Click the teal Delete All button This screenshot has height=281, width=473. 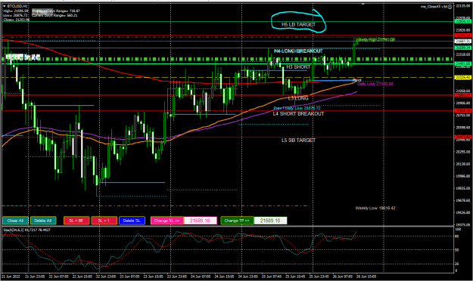click(x=43, y=221)
